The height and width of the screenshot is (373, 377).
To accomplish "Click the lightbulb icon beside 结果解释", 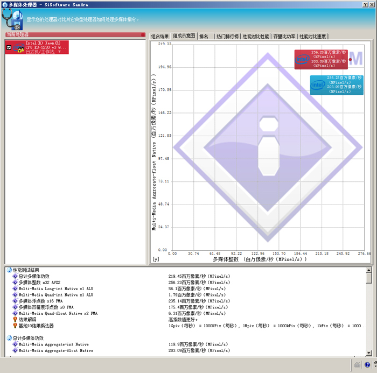I will [x=15, y=319].
